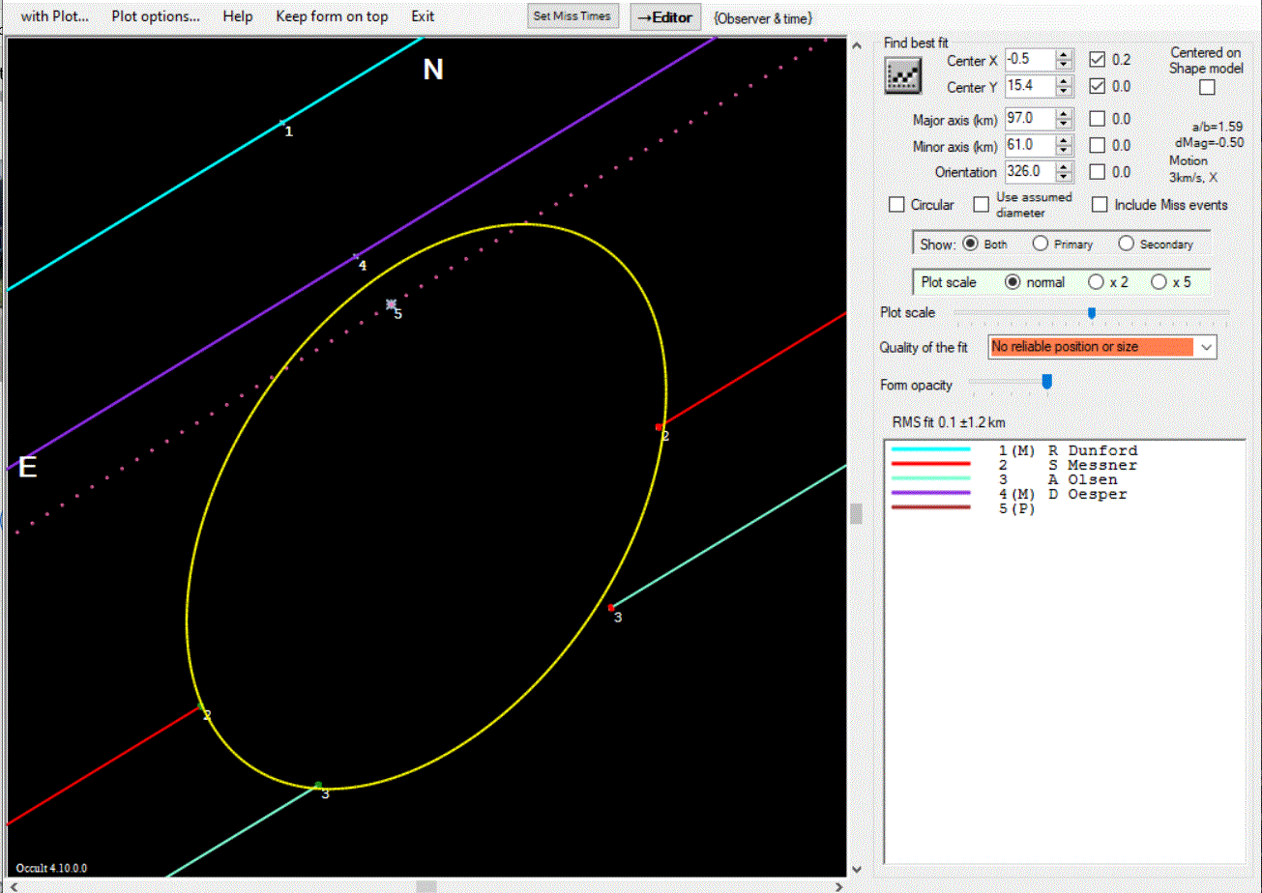Click chord marker 4 on the purple line
This screenshot has width=1262, height=893.
coord(356,256)
